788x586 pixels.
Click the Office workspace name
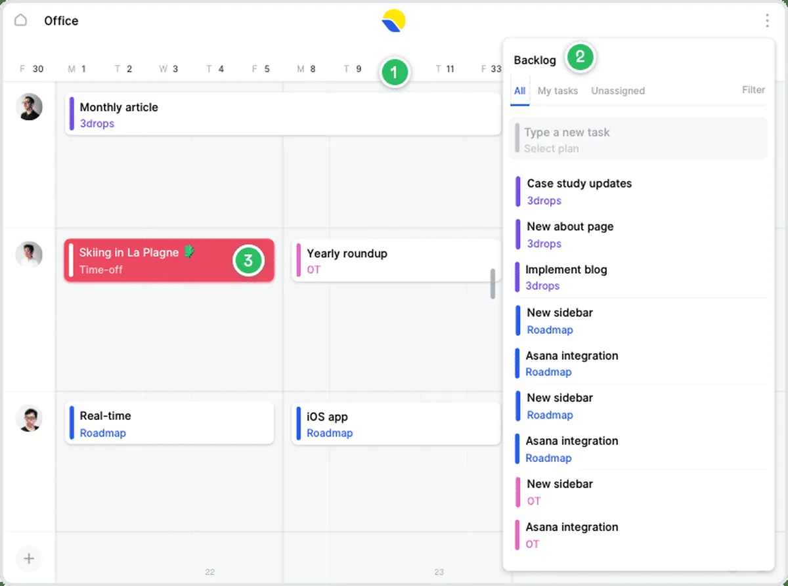(60, 20)
